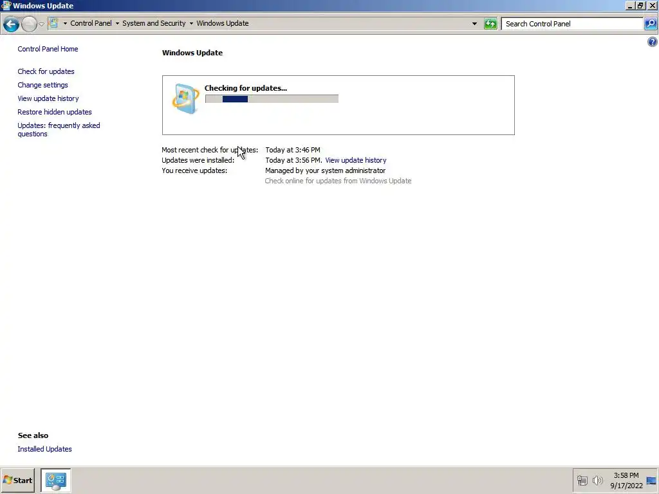Click the volume speaker tray icon

pos(597,480)
